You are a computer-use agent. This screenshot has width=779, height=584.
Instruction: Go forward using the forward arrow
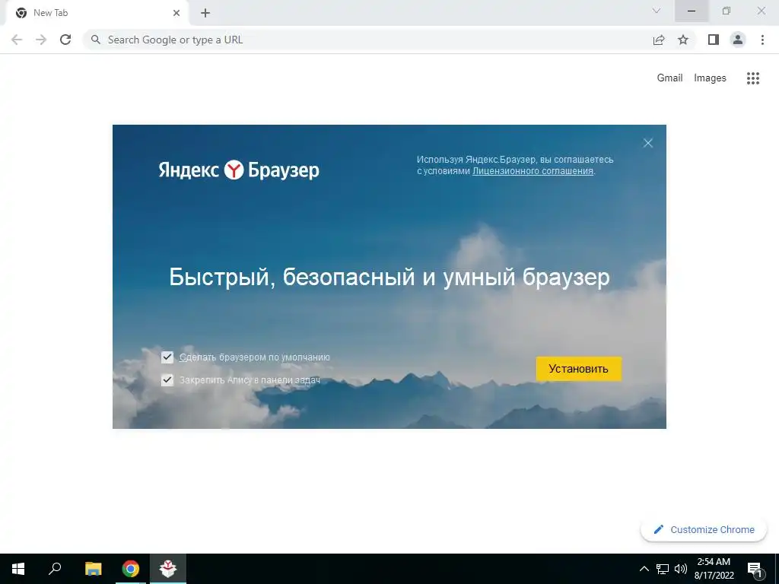(x=41, y=40)
